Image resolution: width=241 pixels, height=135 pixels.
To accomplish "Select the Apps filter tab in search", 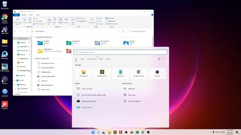I will (82, 59).
